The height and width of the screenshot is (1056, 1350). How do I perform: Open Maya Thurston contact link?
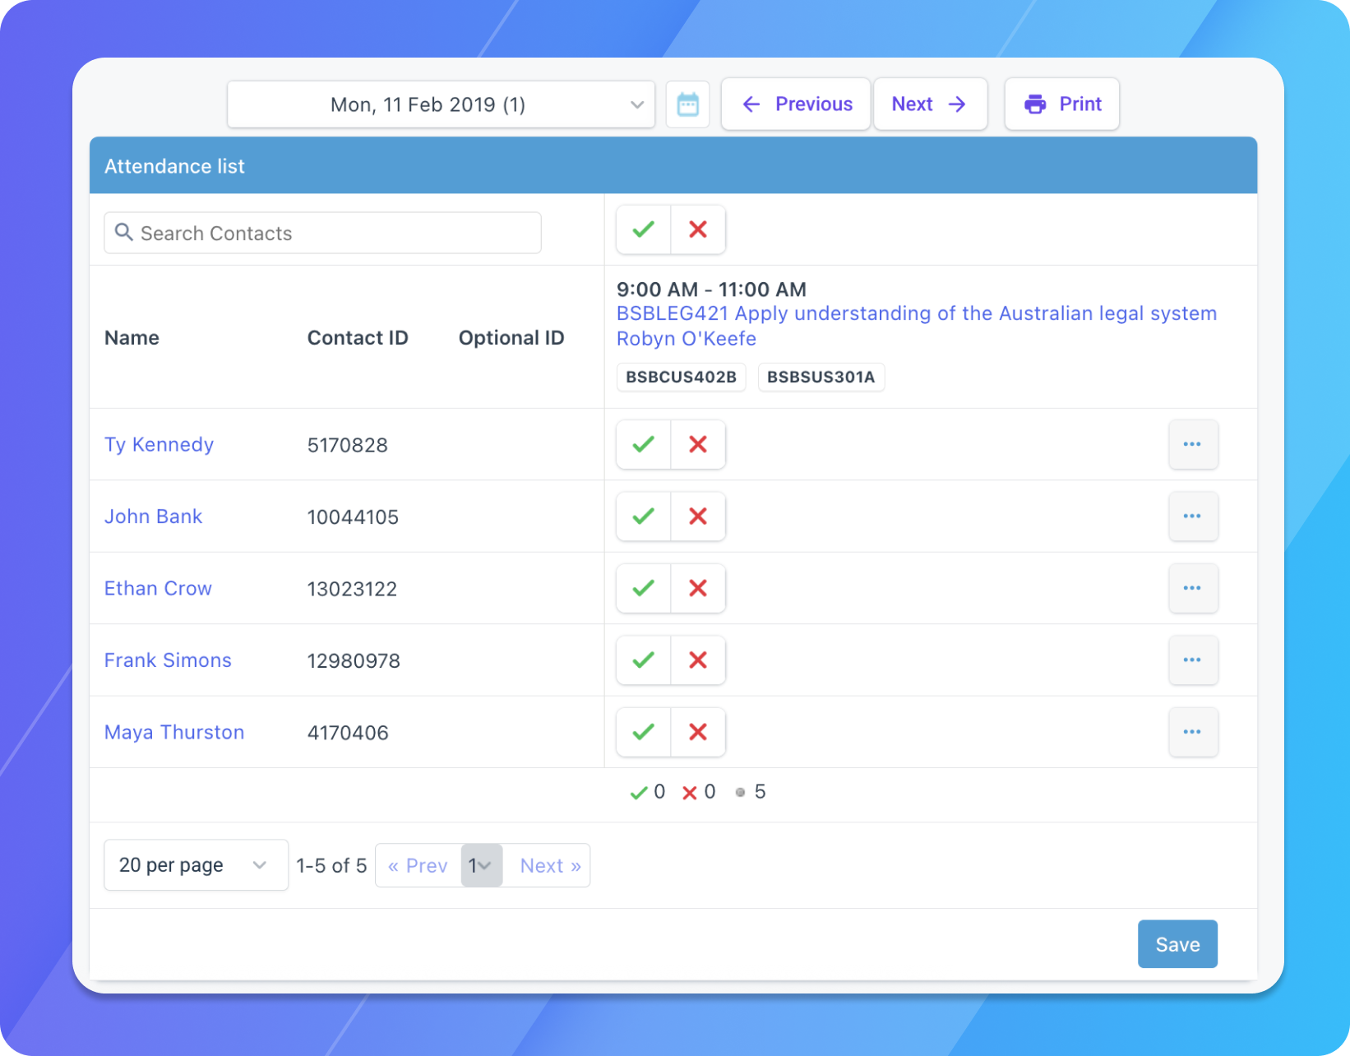[x=174, y=732]
